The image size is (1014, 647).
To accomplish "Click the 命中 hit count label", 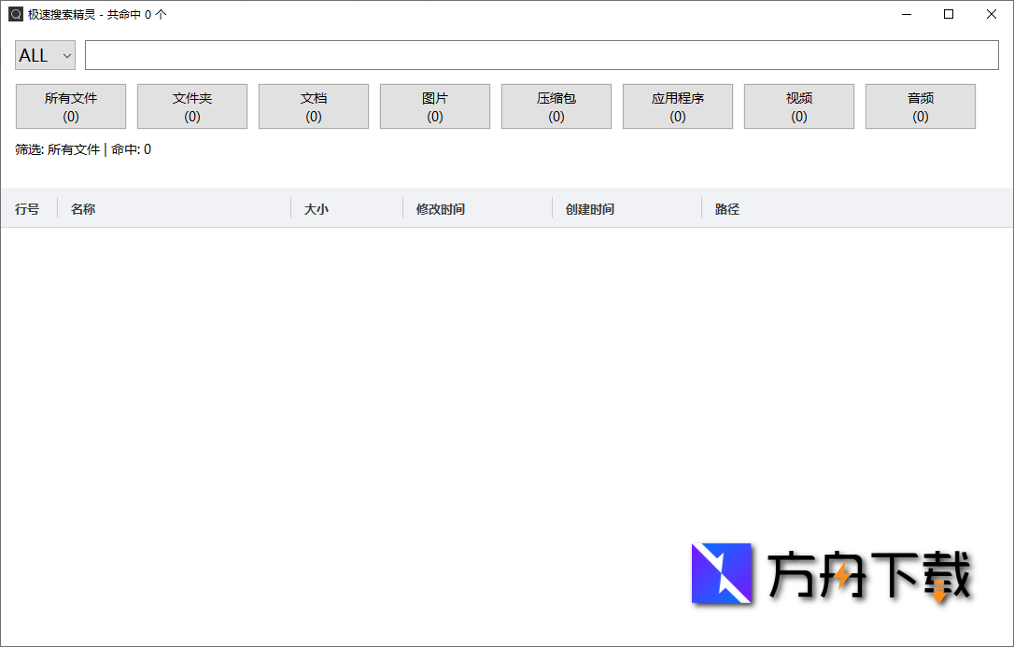I will tap(130, 148).
